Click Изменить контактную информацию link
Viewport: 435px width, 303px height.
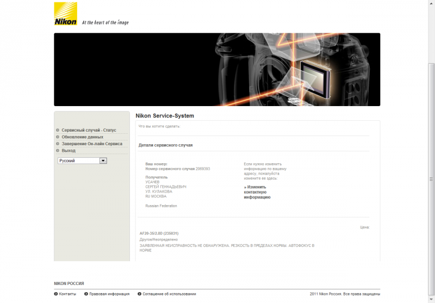pos(257,192)
